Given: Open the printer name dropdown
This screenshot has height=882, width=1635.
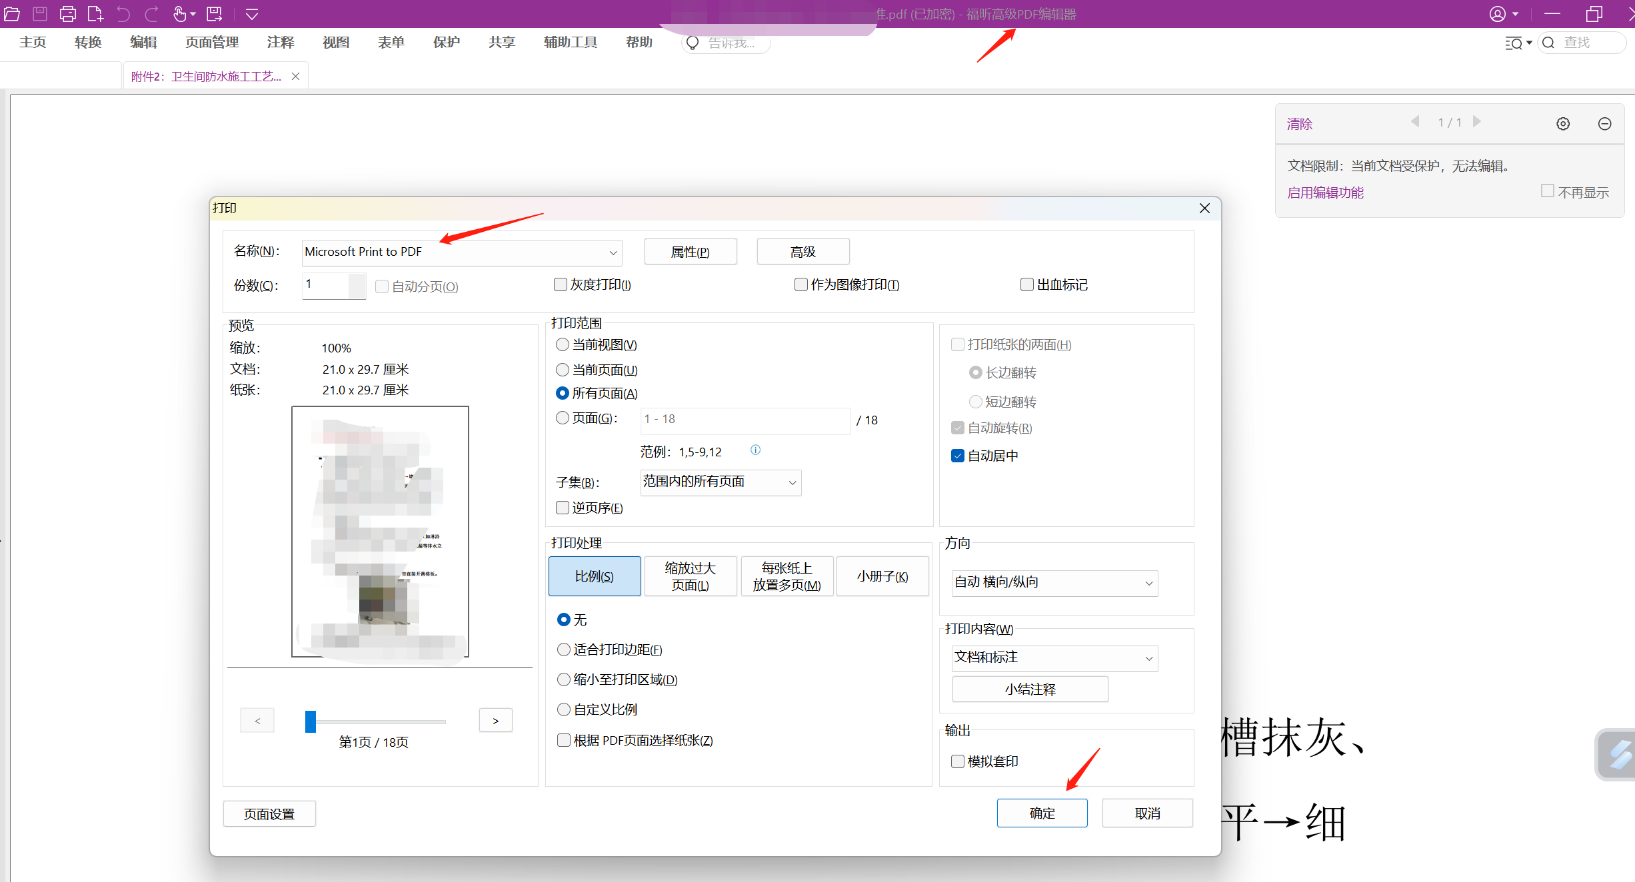Looking at the screenshot, I should [613, 252].
